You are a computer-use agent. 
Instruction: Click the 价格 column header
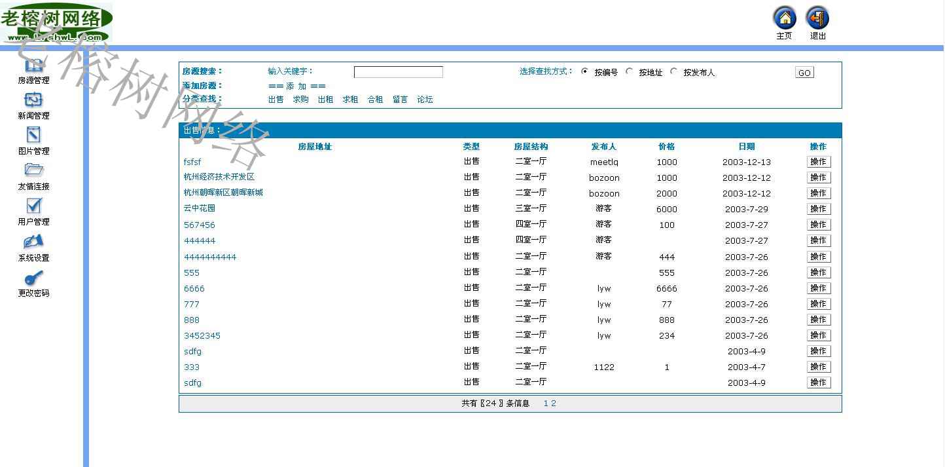click(x=667, y=147)
